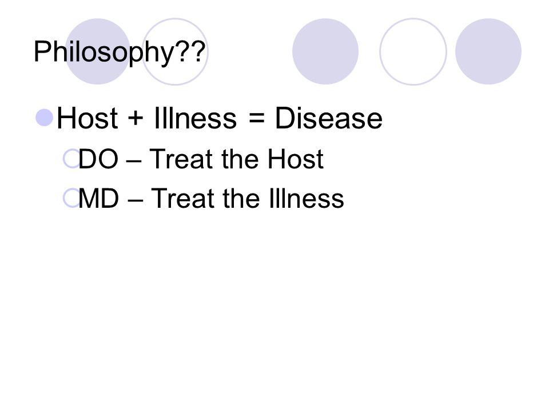Select the hollow bullet beside "MD"
Viewport: 549px width, 411px height.
pyautogui.click(x=72, y=198)
